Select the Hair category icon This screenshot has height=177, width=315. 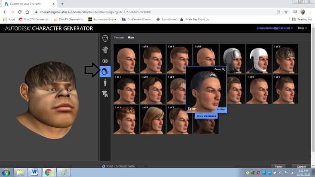point(105,71)
